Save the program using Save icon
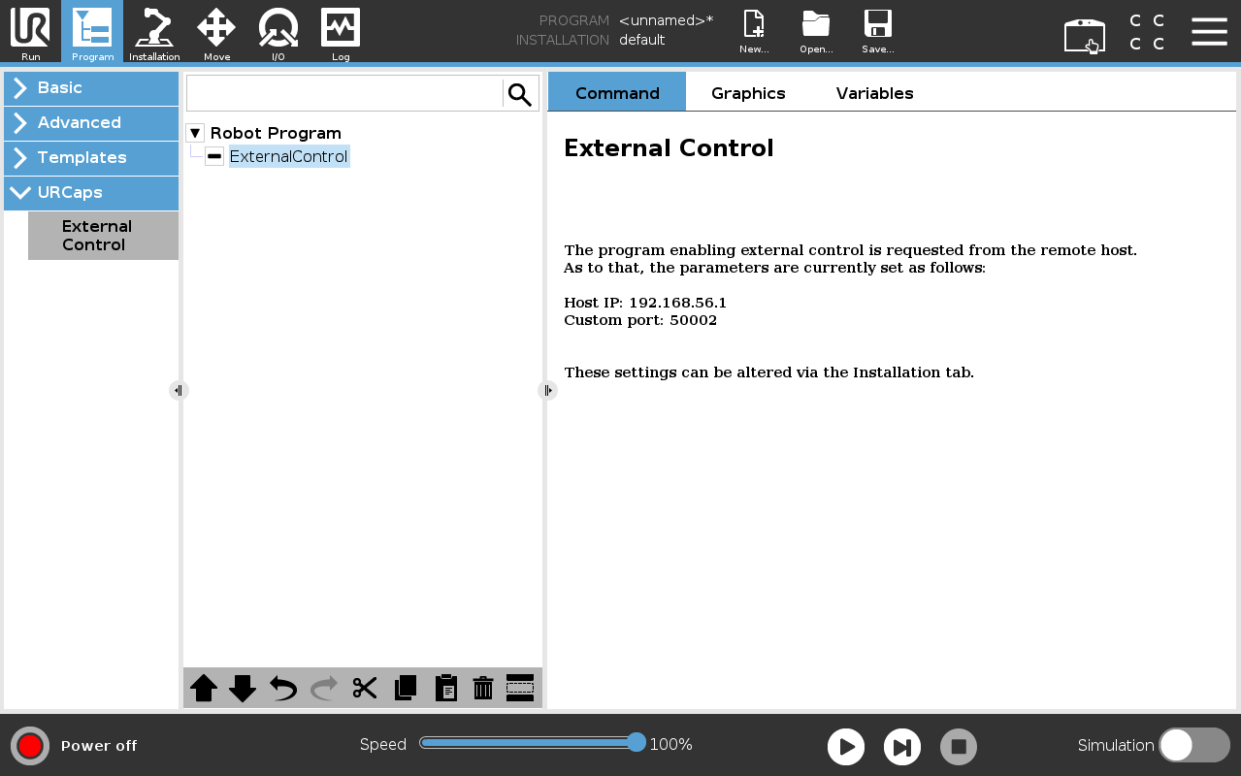 (x=878, y=32)
